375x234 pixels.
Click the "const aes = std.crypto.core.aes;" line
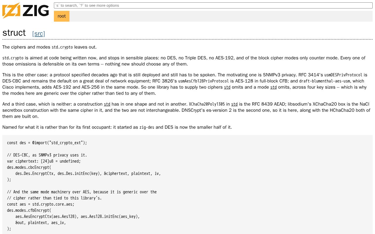(41, 204)
